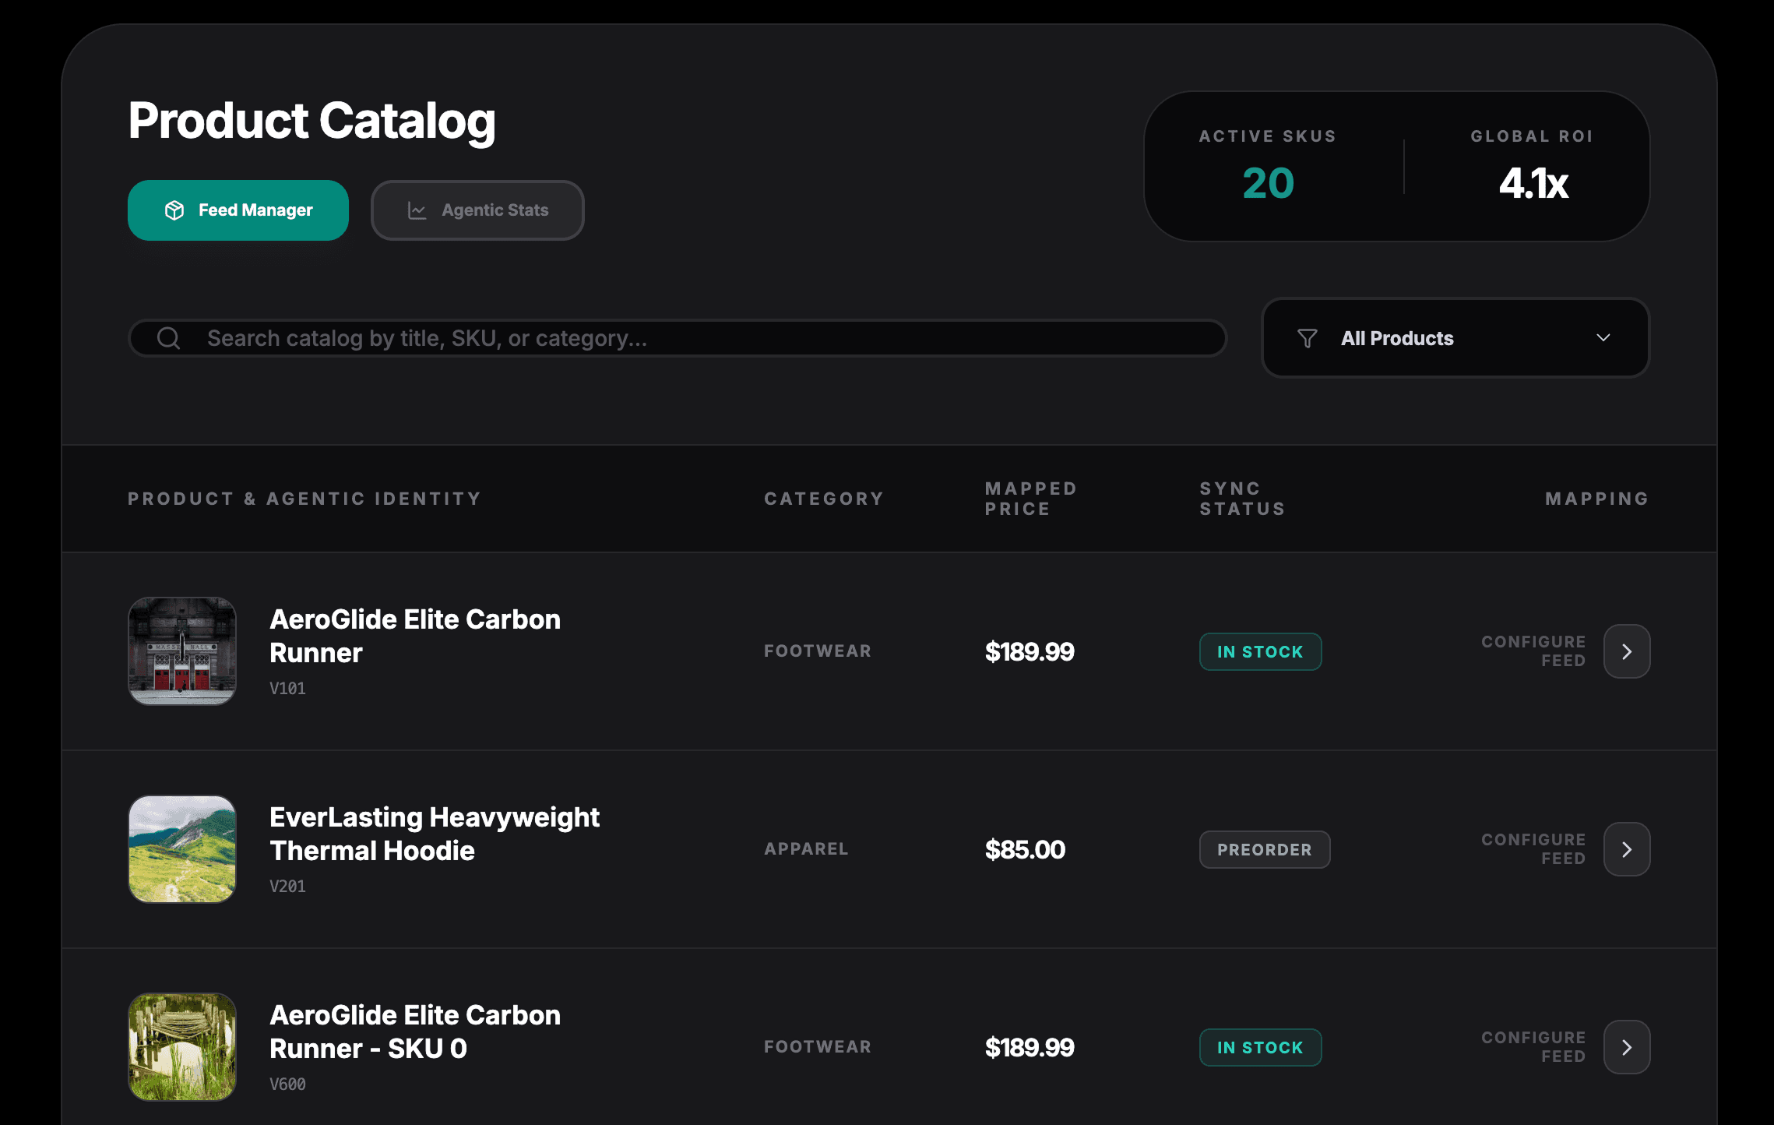Open arrow for AeroGlide V101 row
The image size is (1774, 1125).
[x=1627, y=651]
